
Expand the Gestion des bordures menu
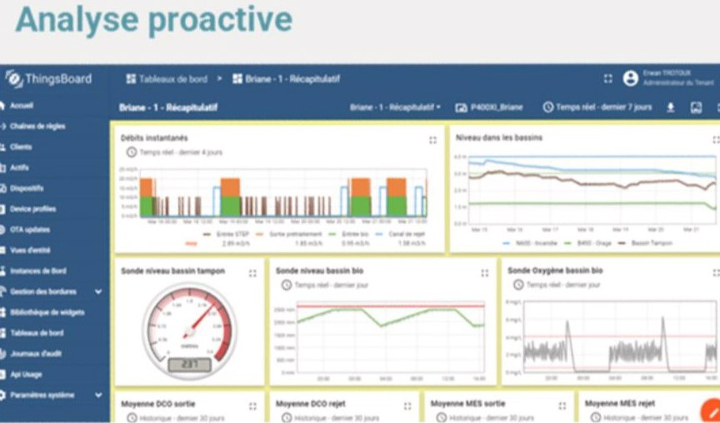98,291
